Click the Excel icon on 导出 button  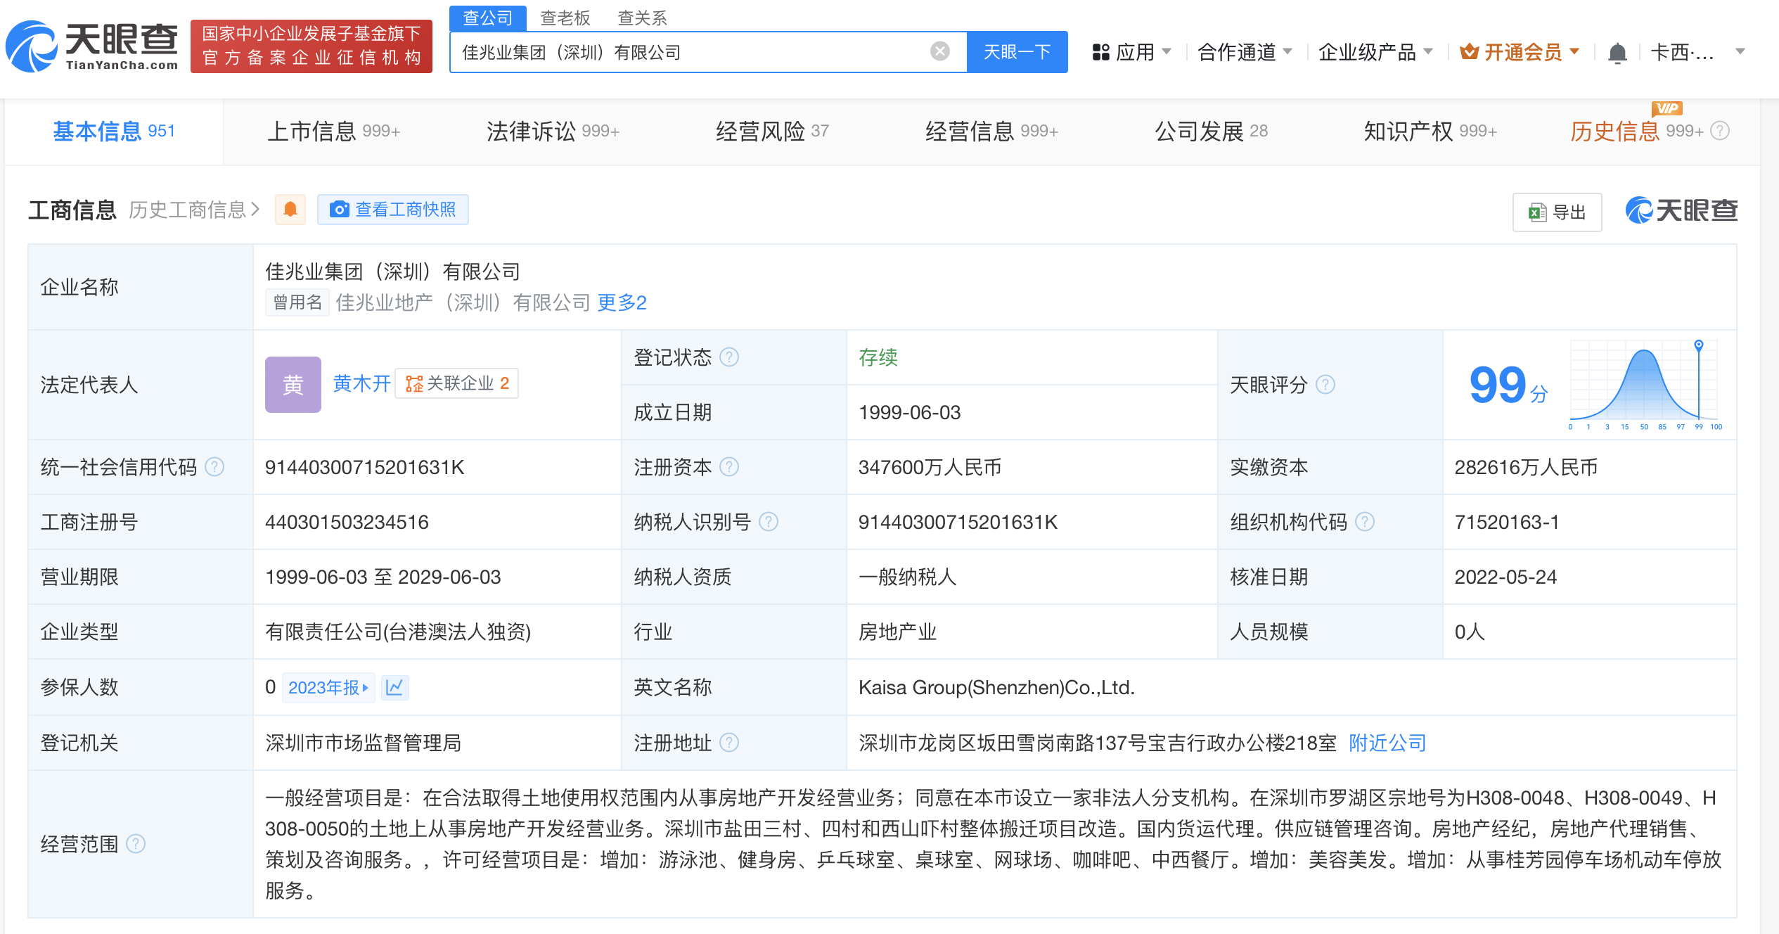click(1539, 212)
